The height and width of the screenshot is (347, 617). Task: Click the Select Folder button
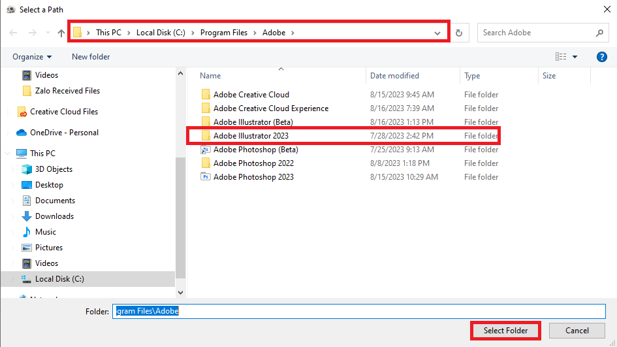coord(505,331)
